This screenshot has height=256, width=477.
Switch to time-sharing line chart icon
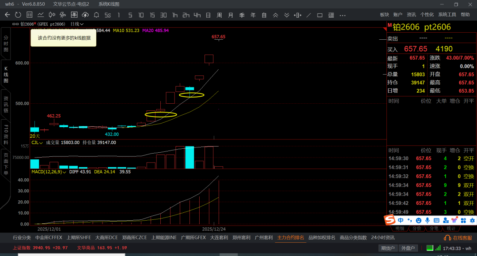click(x=41, y=15)
